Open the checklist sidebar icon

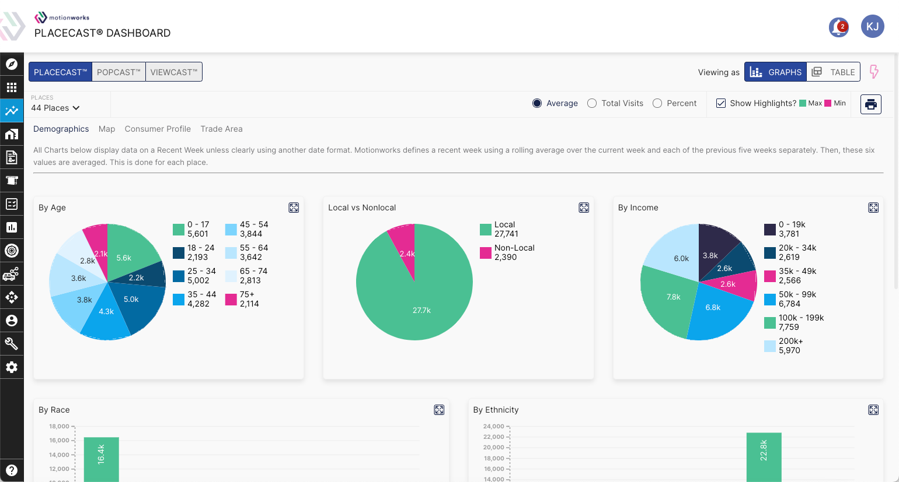tap(12, 204)
